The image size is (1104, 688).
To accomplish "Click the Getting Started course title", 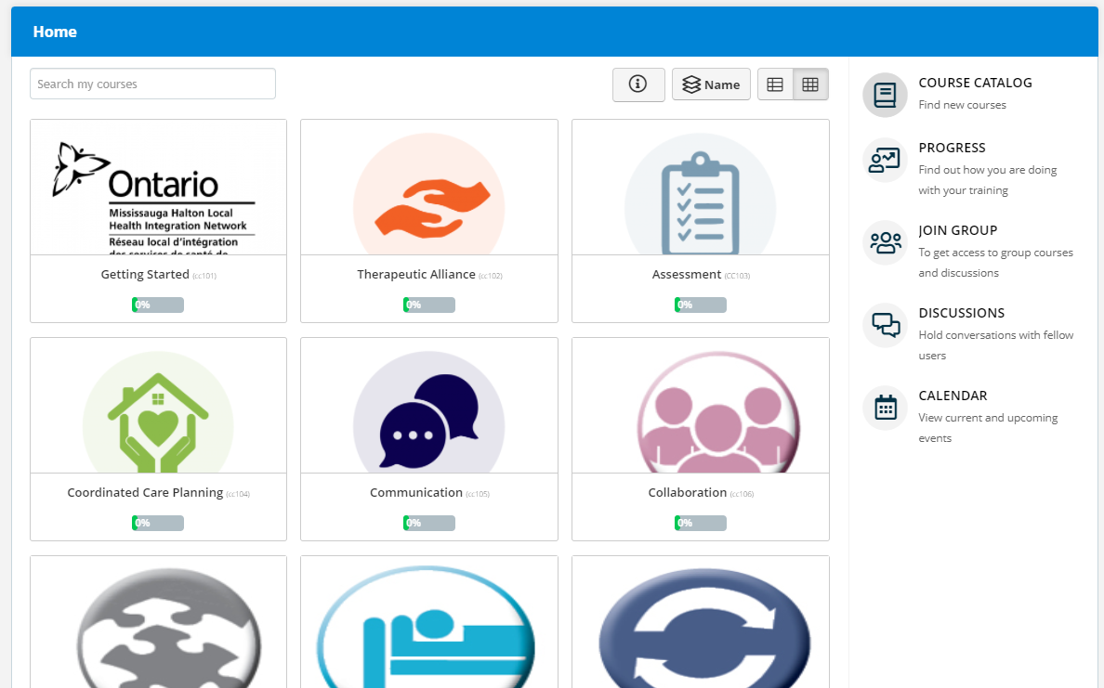I will coord(145,274).
